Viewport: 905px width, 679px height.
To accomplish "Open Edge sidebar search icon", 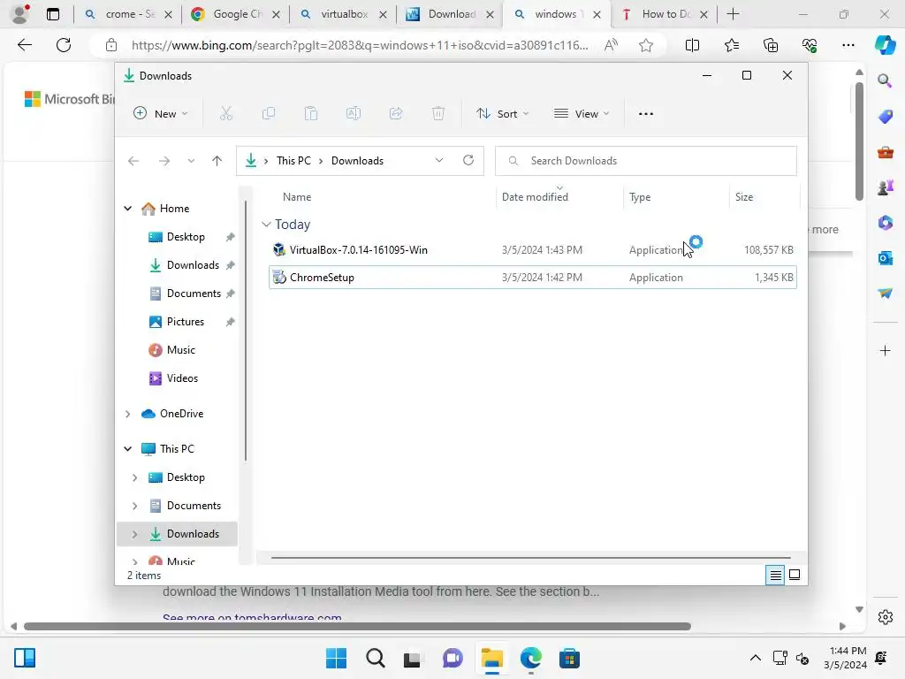I will pos(885,81).
